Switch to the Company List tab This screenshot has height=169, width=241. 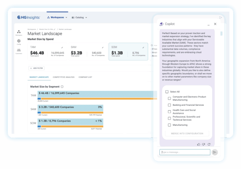pyautogui.click(x=85, y=77)
